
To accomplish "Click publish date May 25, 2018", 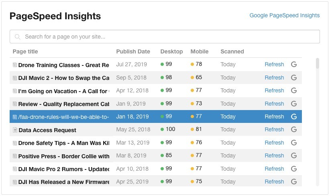I will coord(133,129).
